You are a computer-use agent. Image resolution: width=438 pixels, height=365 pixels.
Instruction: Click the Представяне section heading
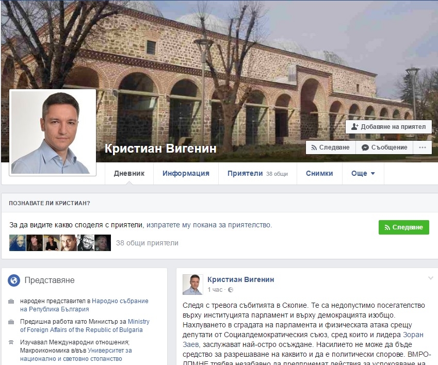50,280
